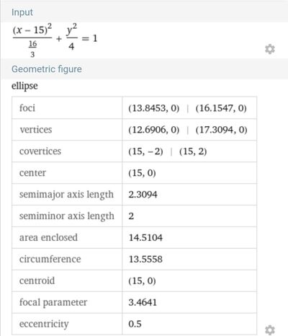The width and height of the screenshot is (288, 336).
Task: Select the Input section header
Action: [x=22, y=12]
